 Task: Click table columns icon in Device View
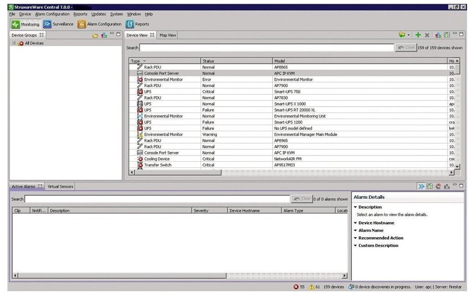click(x=447, y=35)
